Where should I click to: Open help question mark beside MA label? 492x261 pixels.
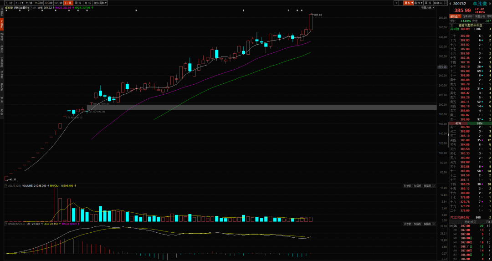click(x=31, y=8)
